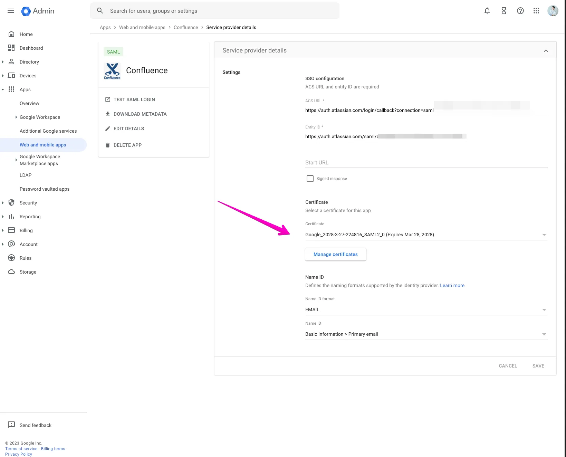Image resolution: width=566 pixels, height=457 pixels.
Task: Click the Send feedback icon
Action: coord(11,425)
